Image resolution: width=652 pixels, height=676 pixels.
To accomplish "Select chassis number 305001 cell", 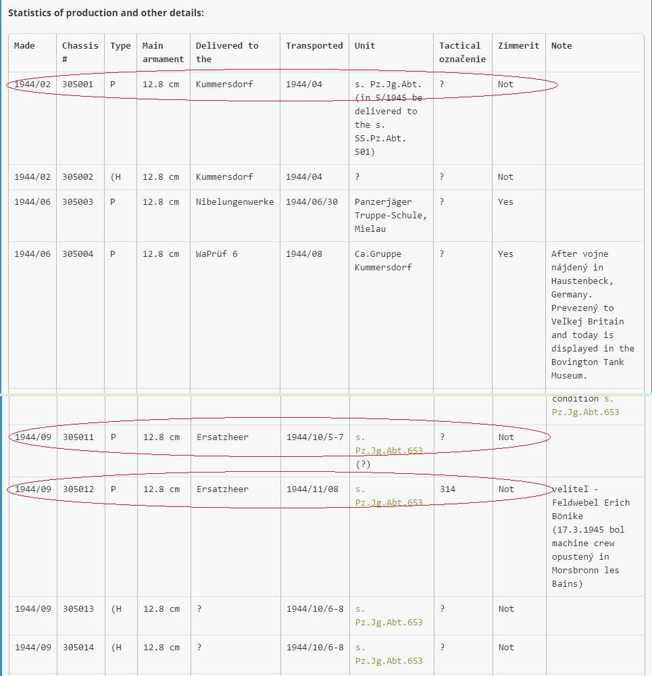I will pos(78,84).
